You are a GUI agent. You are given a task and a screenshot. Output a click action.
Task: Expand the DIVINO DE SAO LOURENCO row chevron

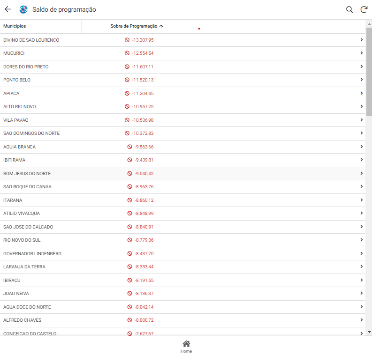(x=361, y=40)
